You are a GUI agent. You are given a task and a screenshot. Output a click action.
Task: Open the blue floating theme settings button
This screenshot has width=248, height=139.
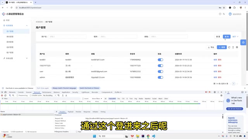pyautogui.click(x=243, y=42)
